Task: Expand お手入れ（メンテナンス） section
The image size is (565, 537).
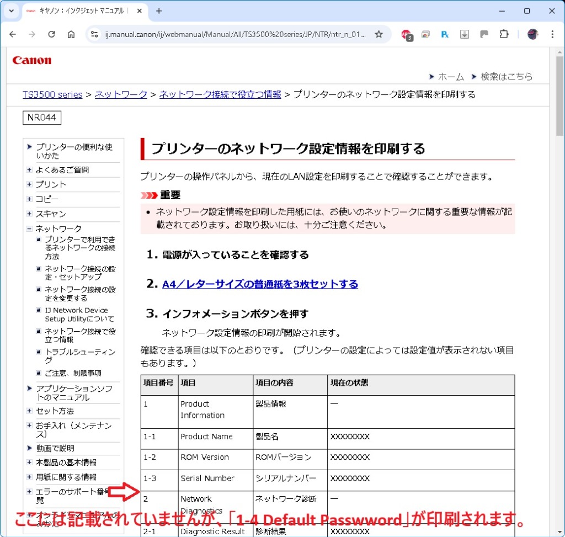Action: coord(29,426)
